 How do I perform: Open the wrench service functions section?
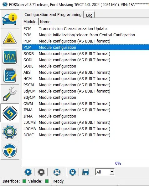click(x=10, y=94)
